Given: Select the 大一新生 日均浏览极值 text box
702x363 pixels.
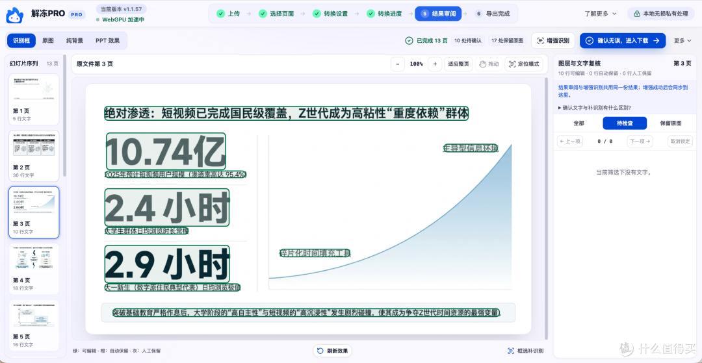Looking at the screenshot, I should 172,287.
